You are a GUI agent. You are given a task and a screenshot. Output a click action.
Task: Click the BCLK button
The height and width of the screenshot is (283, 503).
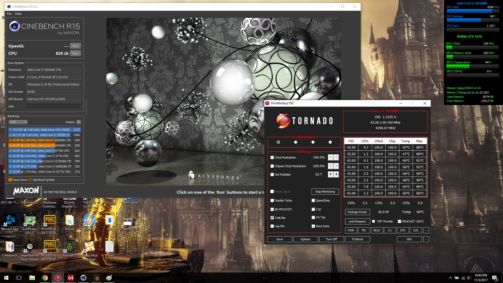pyautogui.click(x=377, y=230)
